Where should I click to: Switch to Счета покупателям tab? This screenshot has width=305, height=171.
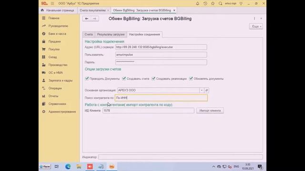click(92, 10)
